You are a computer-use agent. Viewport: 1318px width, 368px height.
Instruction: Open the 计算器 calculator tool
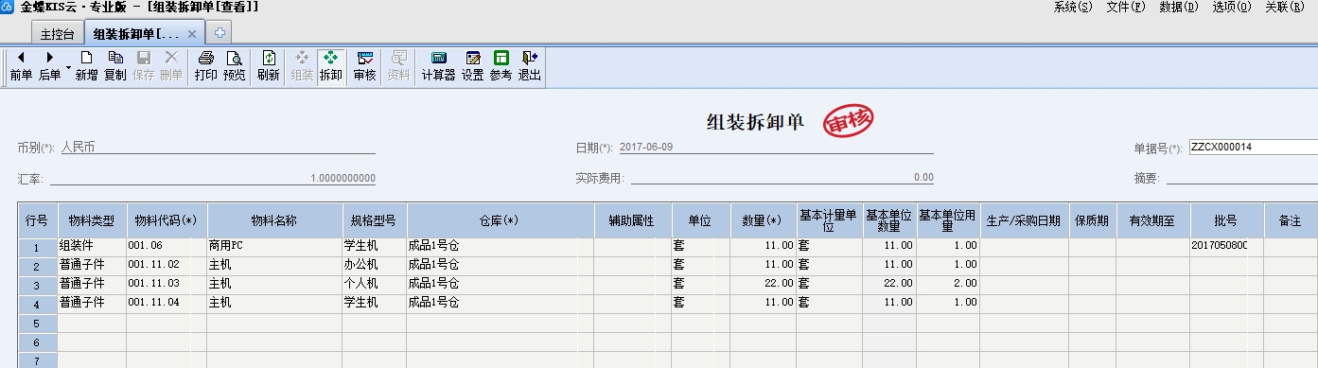(x=438, y=65)
